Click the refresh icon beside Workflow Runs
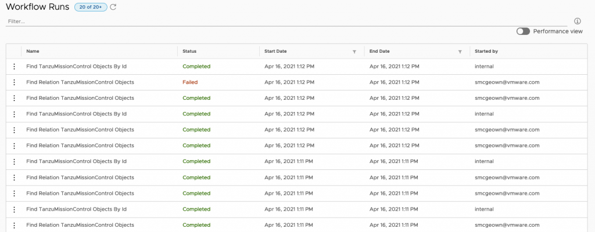Image resolution: width=595 pixels, height=232 pixels. click(113, 7)
